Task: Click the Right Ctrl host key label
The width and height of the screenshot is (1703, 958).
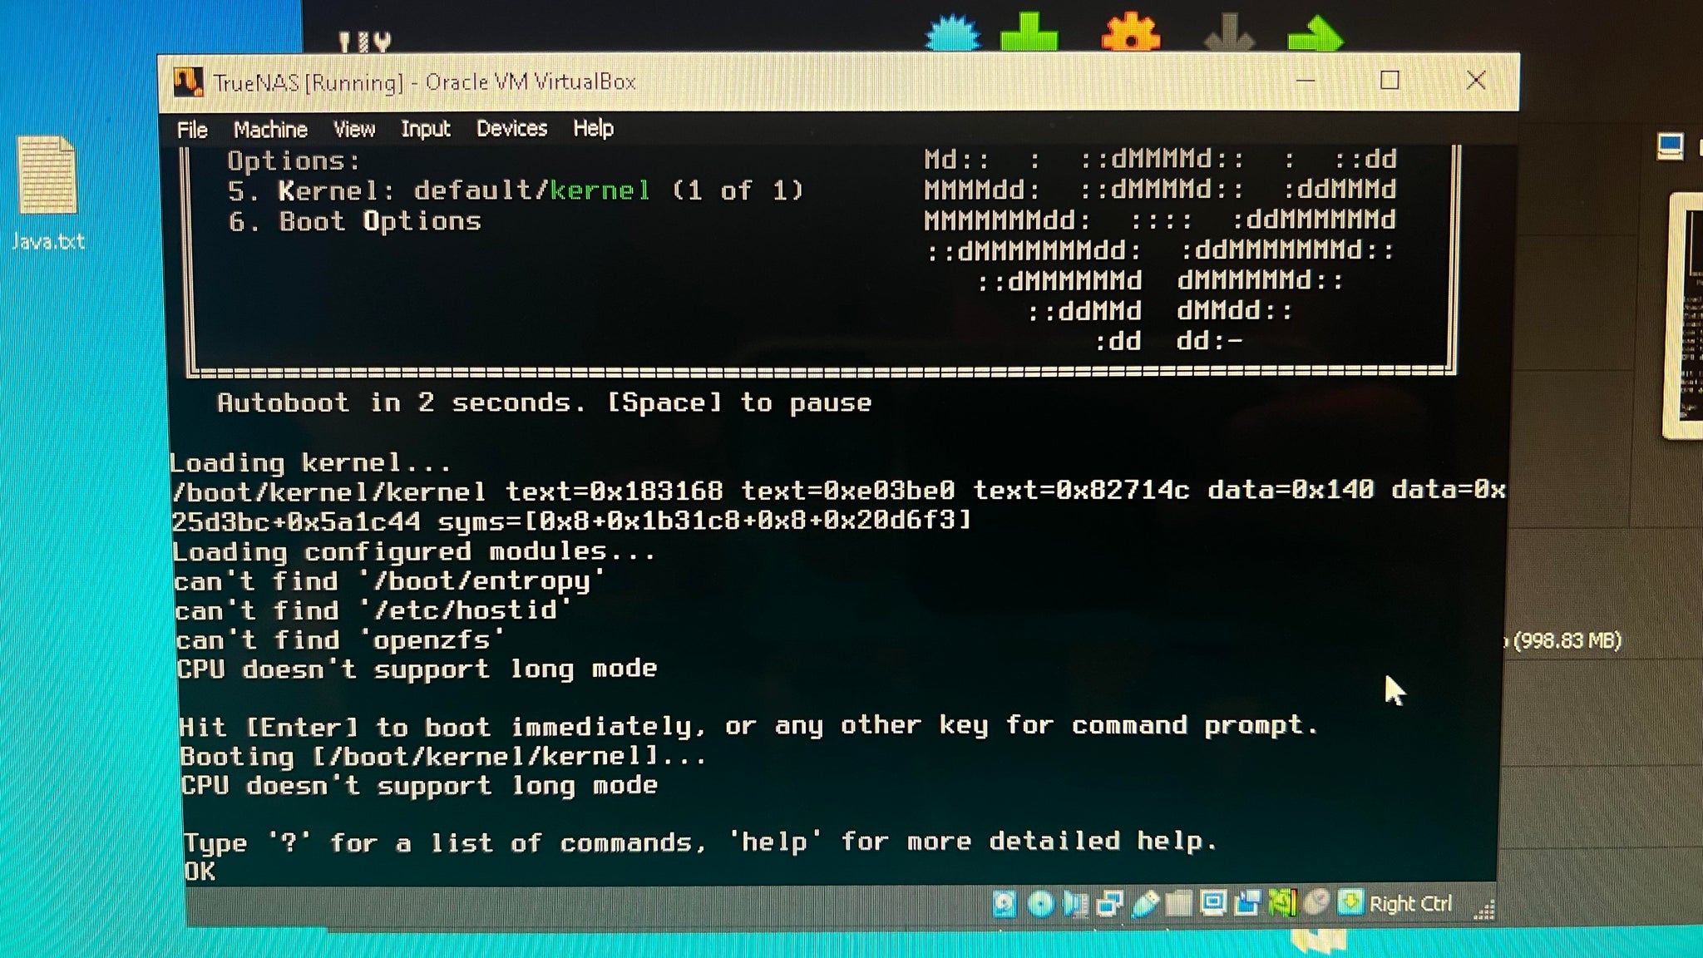Action: pyautogui.click(x=1410, y=903)
